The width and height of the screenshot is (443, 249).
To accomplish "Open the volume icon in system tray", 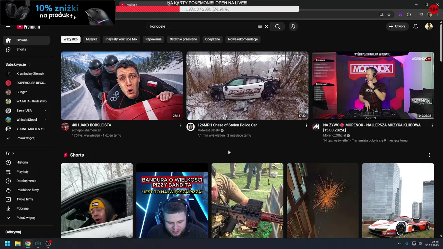I will pyautogui.click(x=420, y=243).
